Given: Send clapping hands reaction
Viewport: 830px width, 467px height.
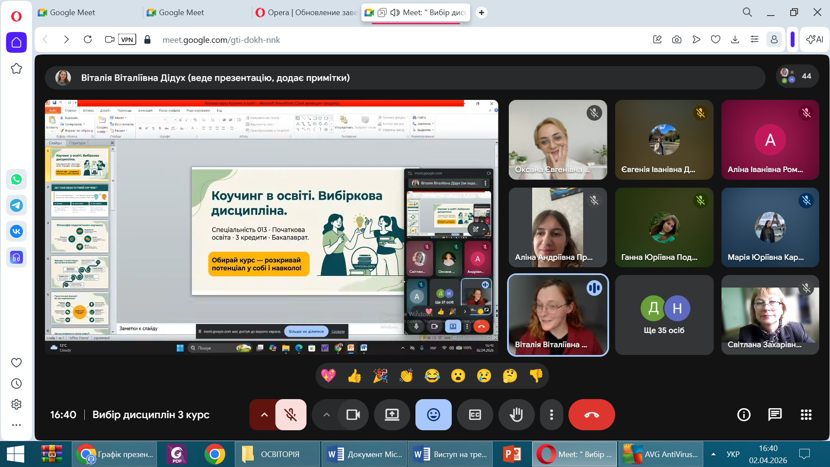Looking at the screenshot, I should [x=406, y=376].
